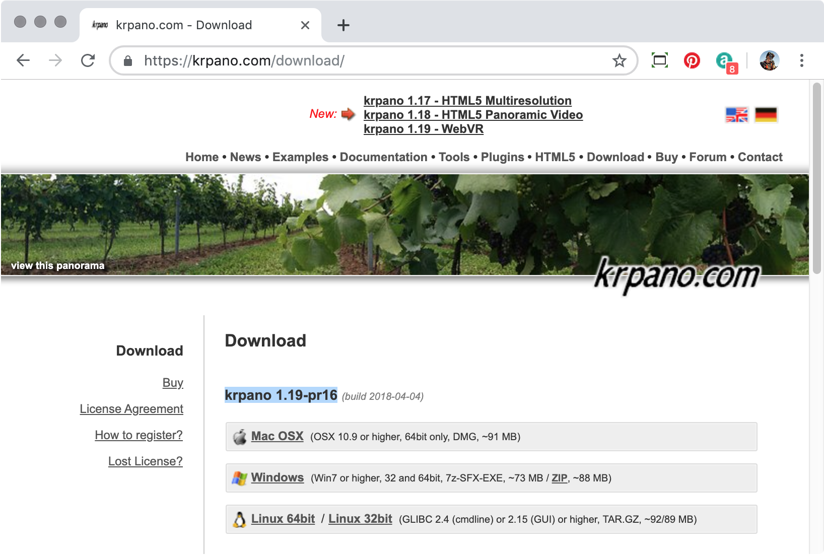Open Download in the top navigation
The width and height of the screenshot is (824, 555).
tap(615, 157)
